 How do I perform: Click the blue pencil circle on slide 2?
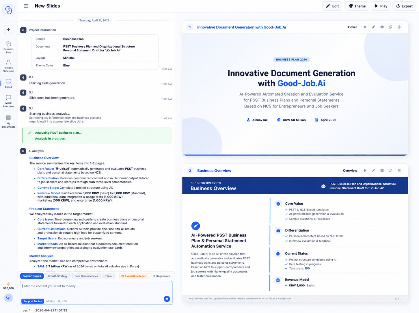[x=195, y=226]
